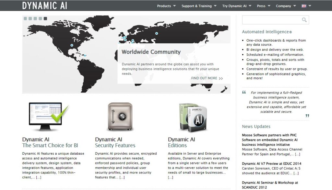Viewport: 332px width, 190px height.
Task: Select the fourth slideshow indicator dot
Action: (x=40, y=18)
